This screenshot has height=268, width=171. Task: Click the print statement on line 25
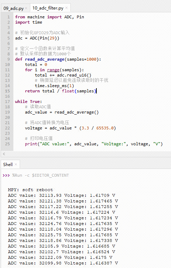point(94,144)
